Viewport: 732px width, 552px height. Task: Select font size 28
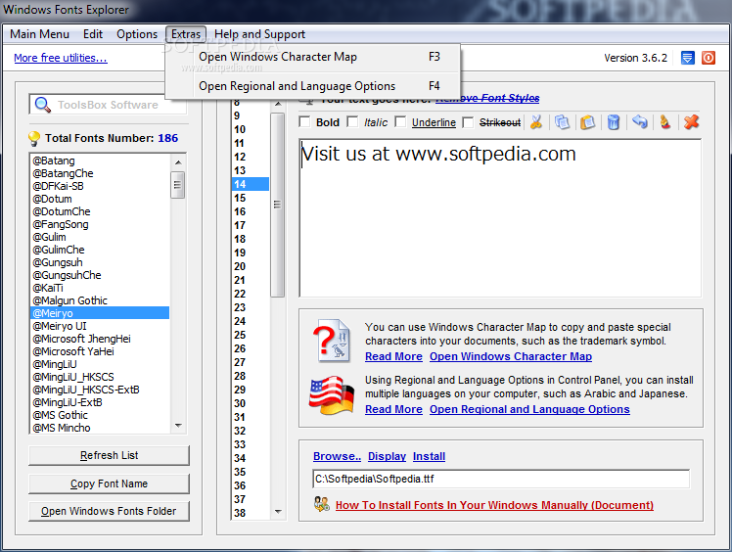pyautogui.click(x=251, y=376)
